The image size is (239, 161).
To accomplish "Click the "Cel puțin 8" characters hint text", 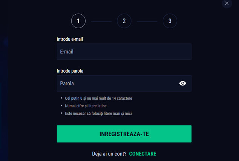I will pos(98,98).
